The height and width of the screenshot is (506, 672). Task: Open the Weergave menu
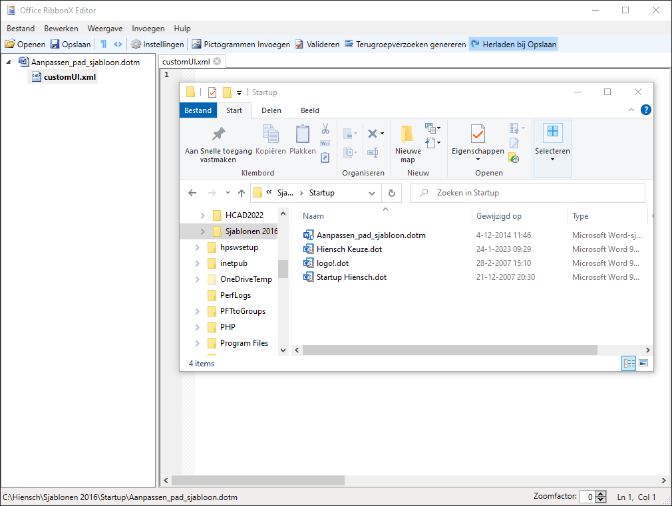tap(105, 29)
